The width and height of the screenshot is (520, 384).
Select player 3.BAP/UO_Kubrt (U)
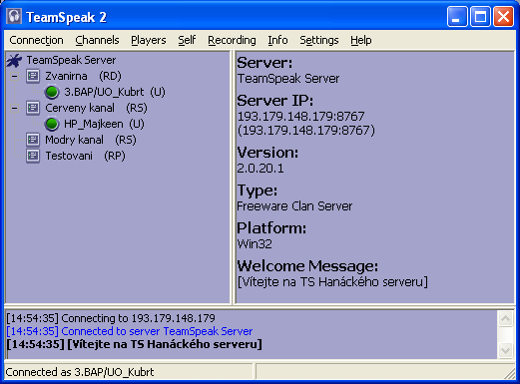pyautogui.click(x=115, y=92)
